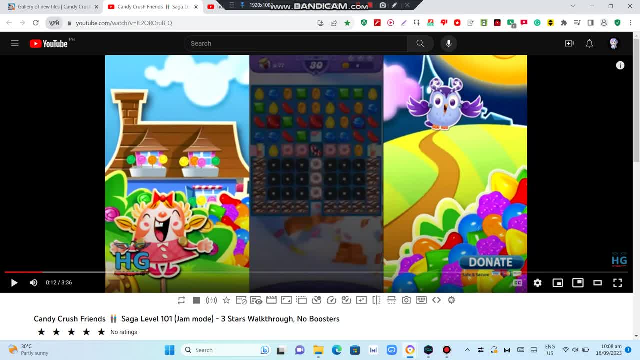Open Microsoft Edge from taskbar
The image size is (640, 360).
click(x=337, y=350)
